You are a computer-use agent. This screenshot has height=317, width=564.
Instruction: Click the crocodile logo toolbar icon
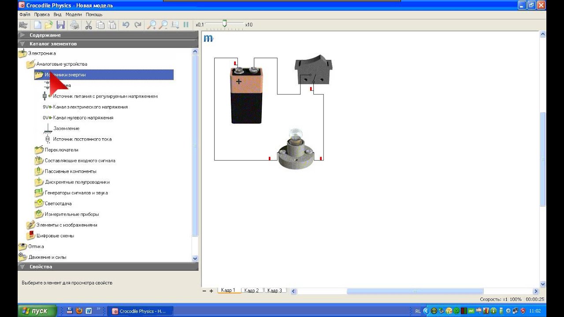pos(23,25)
